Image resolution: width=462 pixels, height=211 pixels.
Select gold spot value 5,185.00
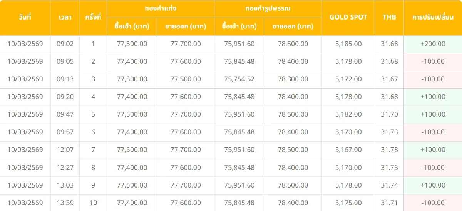[x=348, y=44]
